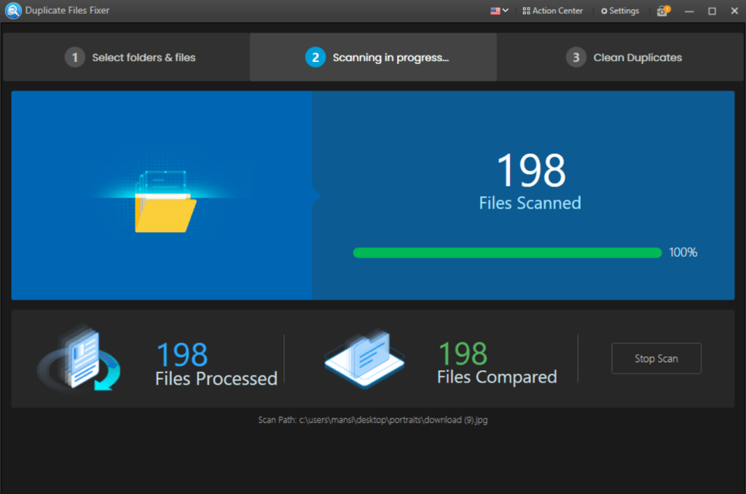Open Settings from the title bar
746x494 pixels.
pyautogui.click(x=620, y=10)
